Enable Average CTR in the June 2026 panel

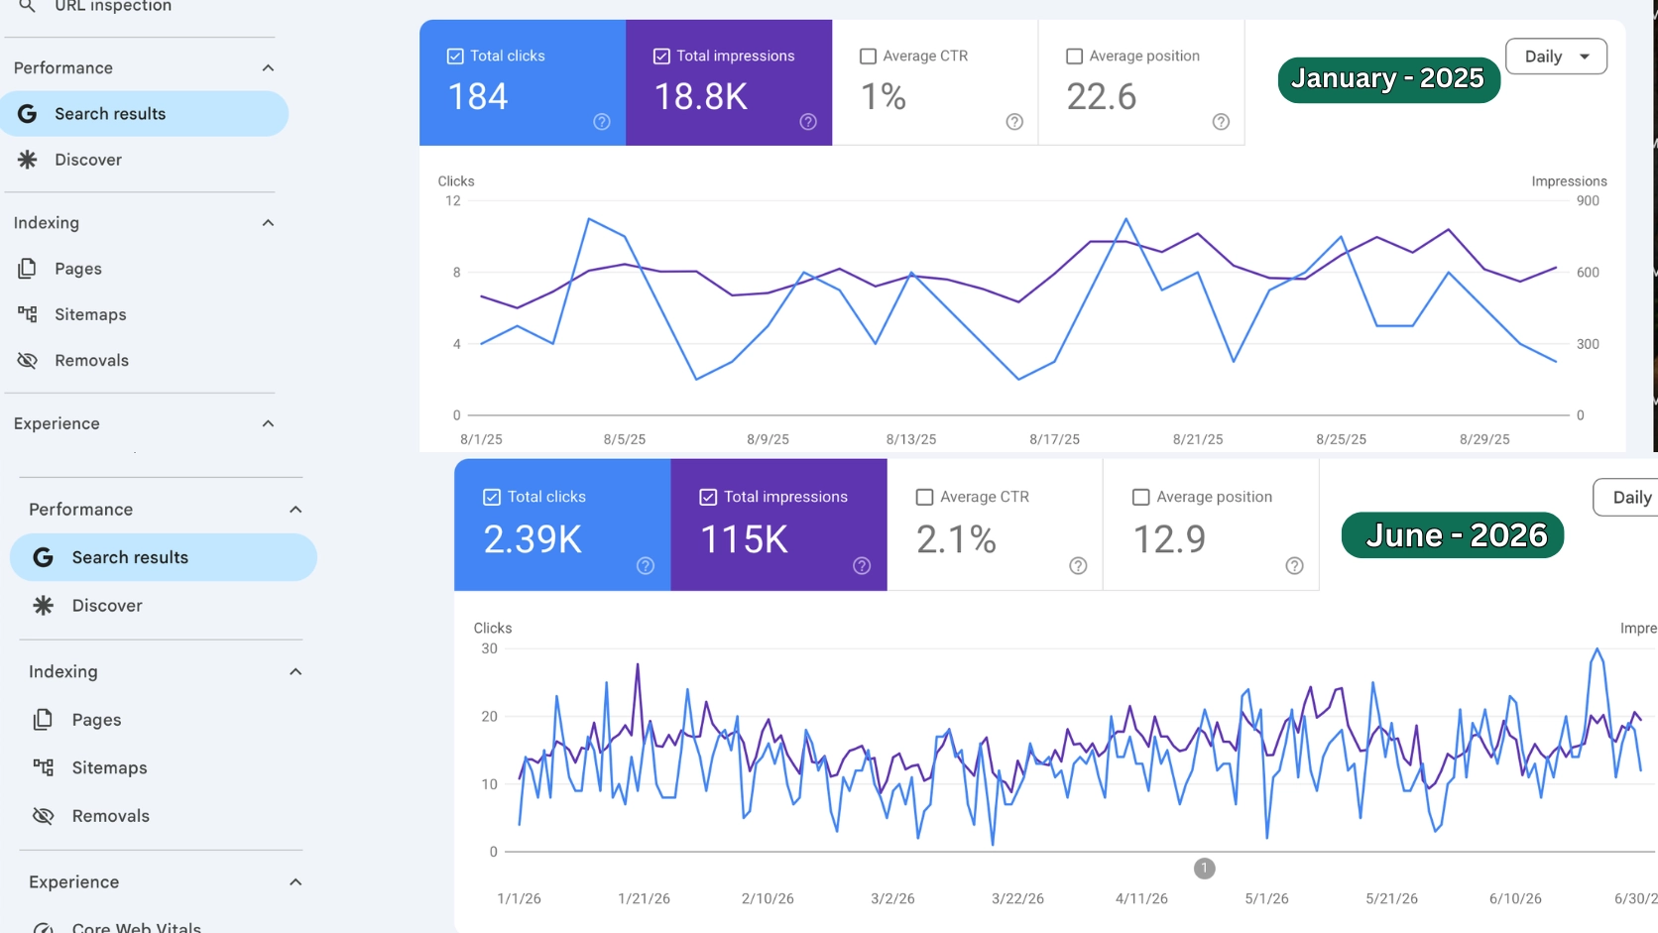924,497
